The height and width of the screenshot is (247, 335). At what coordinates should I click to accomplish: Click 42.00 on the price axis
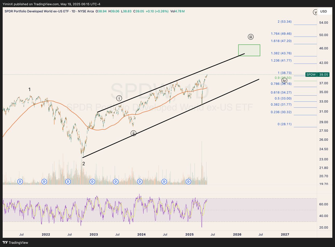pyautogui.click(x=324, y=63)
